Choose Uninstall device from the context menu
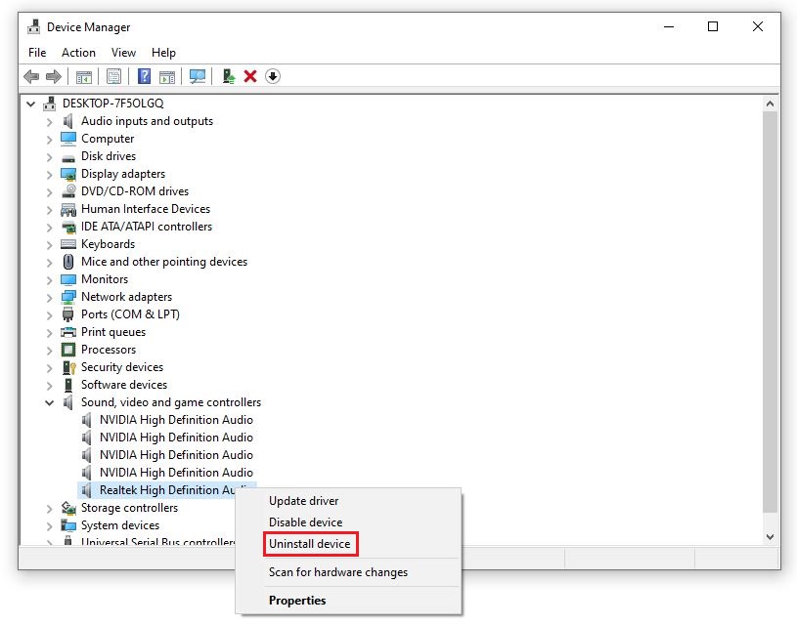 pos(309,543)
